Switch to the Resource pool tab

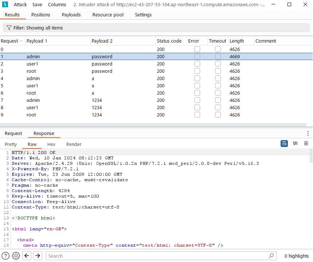(x=108, y=15)
